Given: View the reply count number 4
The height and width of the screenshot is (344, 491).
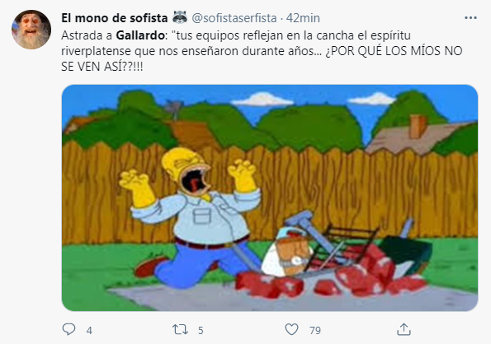Looking at the screenshot, I should (x=89, y=330).
